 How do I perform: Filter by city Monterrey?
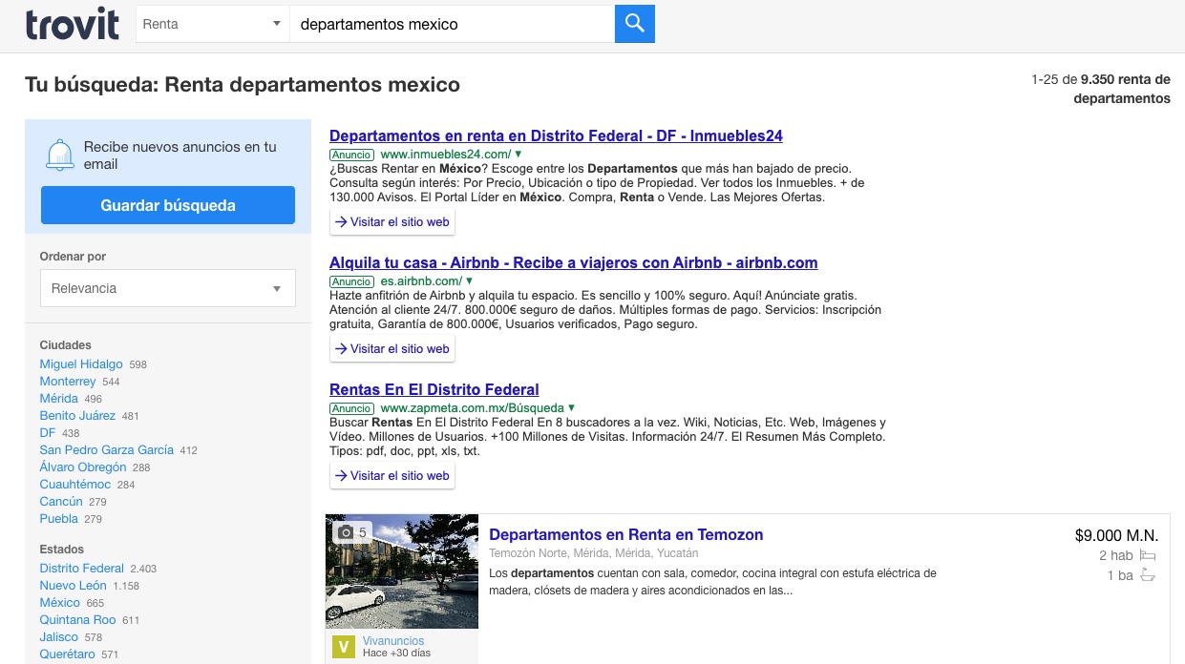[x=68, y=382]
